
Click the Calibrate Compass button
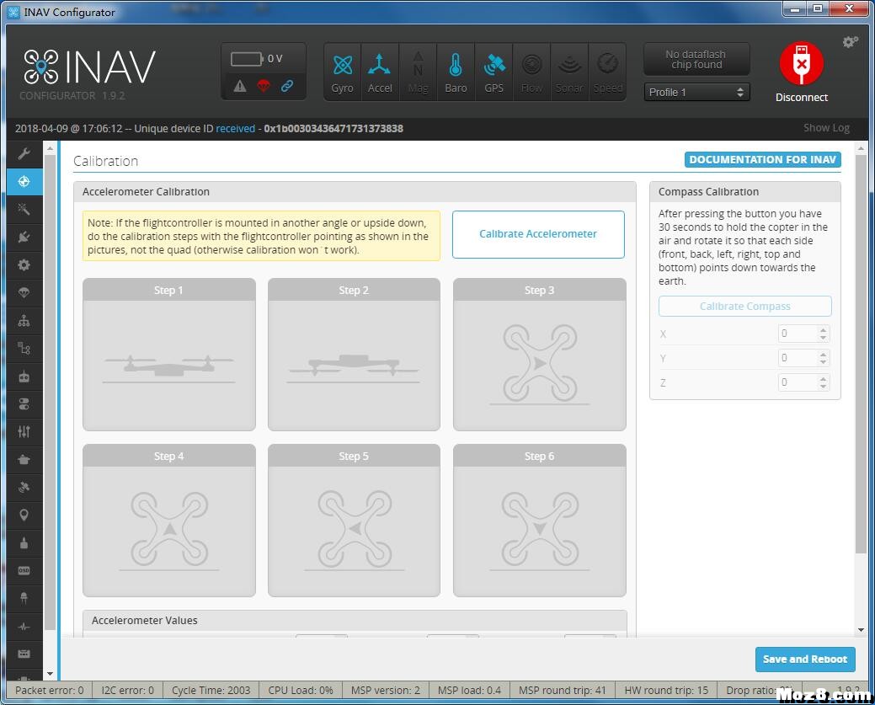point(745,306)
